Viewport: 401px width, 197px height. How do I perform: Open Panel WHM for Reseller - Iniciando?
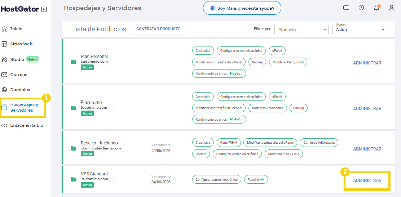(x=229, y=143)
